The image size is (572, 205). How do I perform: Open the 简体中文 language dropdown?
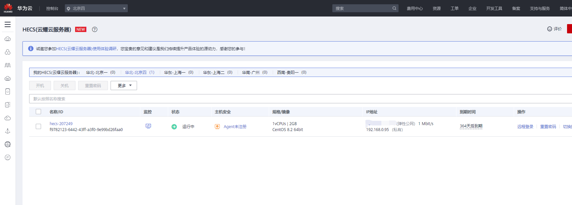coord(566,9)
